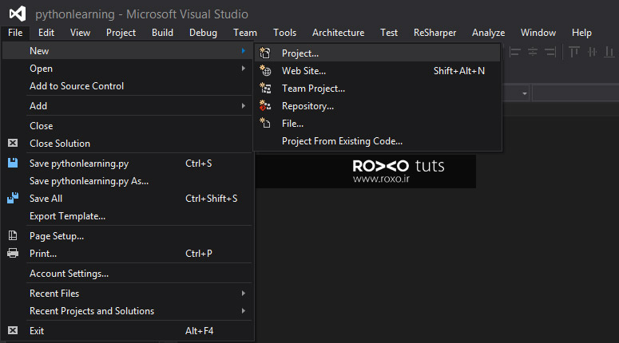619x343 pixels.
Task: Open the Edit menu
Action: pyautogui.click(x=46, y=33)
